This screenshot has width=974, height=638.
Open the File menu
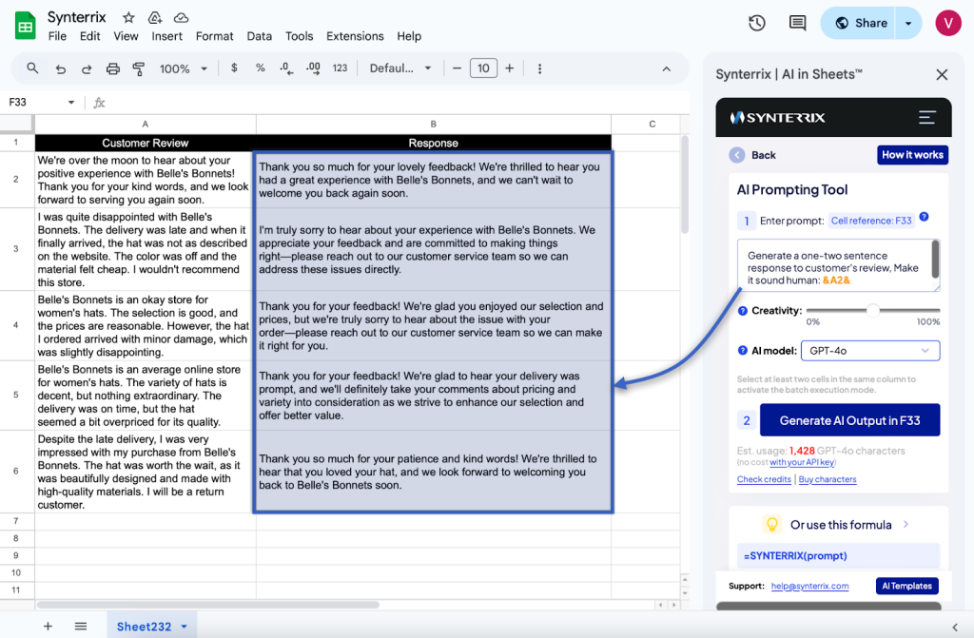click(x=57, y=36)
